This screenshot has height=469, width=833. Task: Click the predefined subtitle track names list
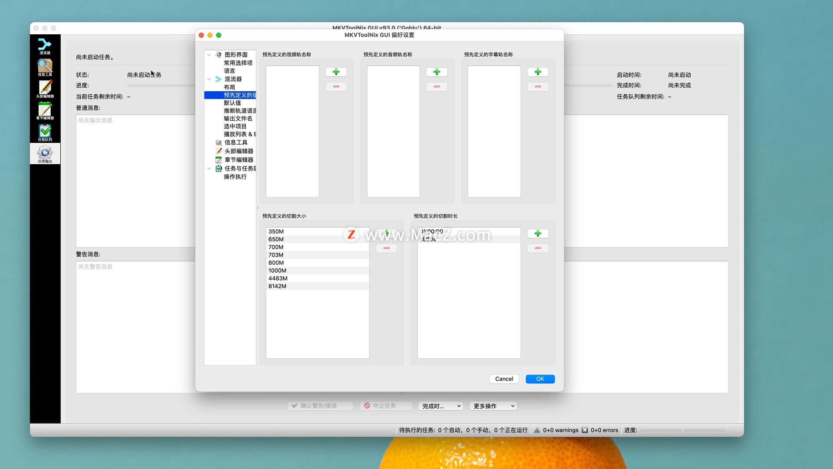[494, 132]
